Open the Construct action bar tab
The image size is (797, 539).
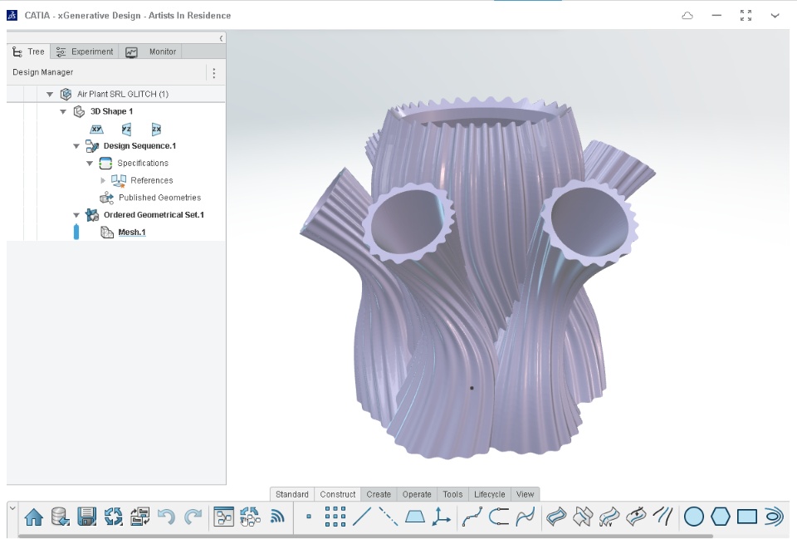tap(338, 494)
